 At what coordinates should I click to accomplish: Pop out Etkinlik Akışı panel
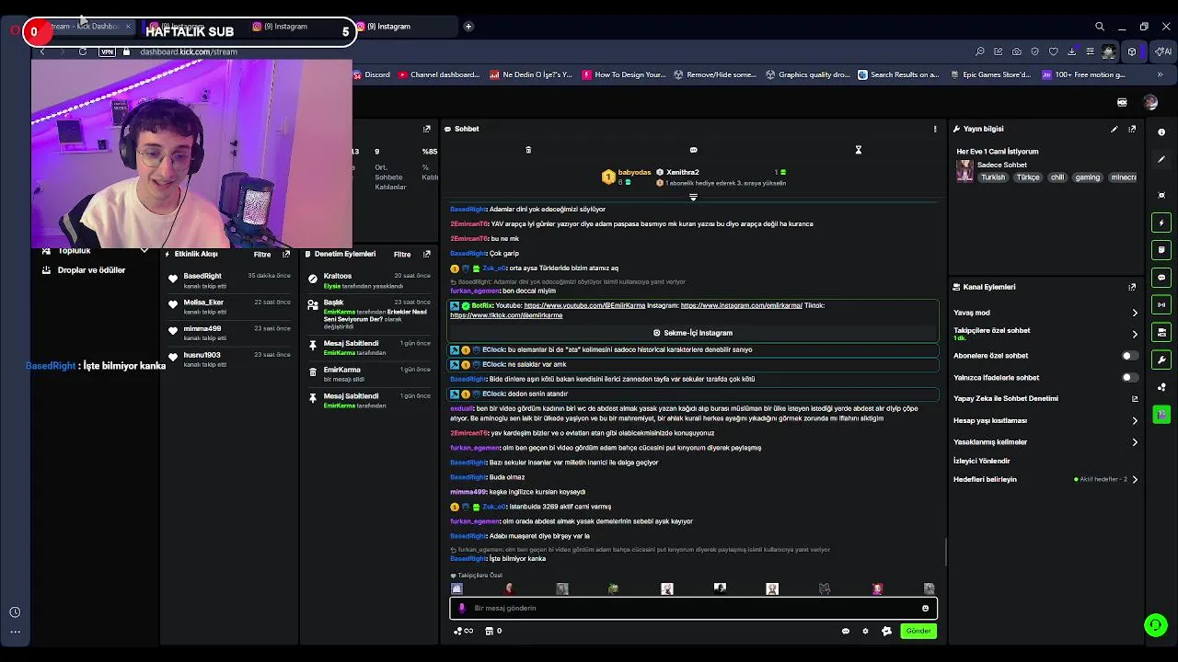[286, 255]
